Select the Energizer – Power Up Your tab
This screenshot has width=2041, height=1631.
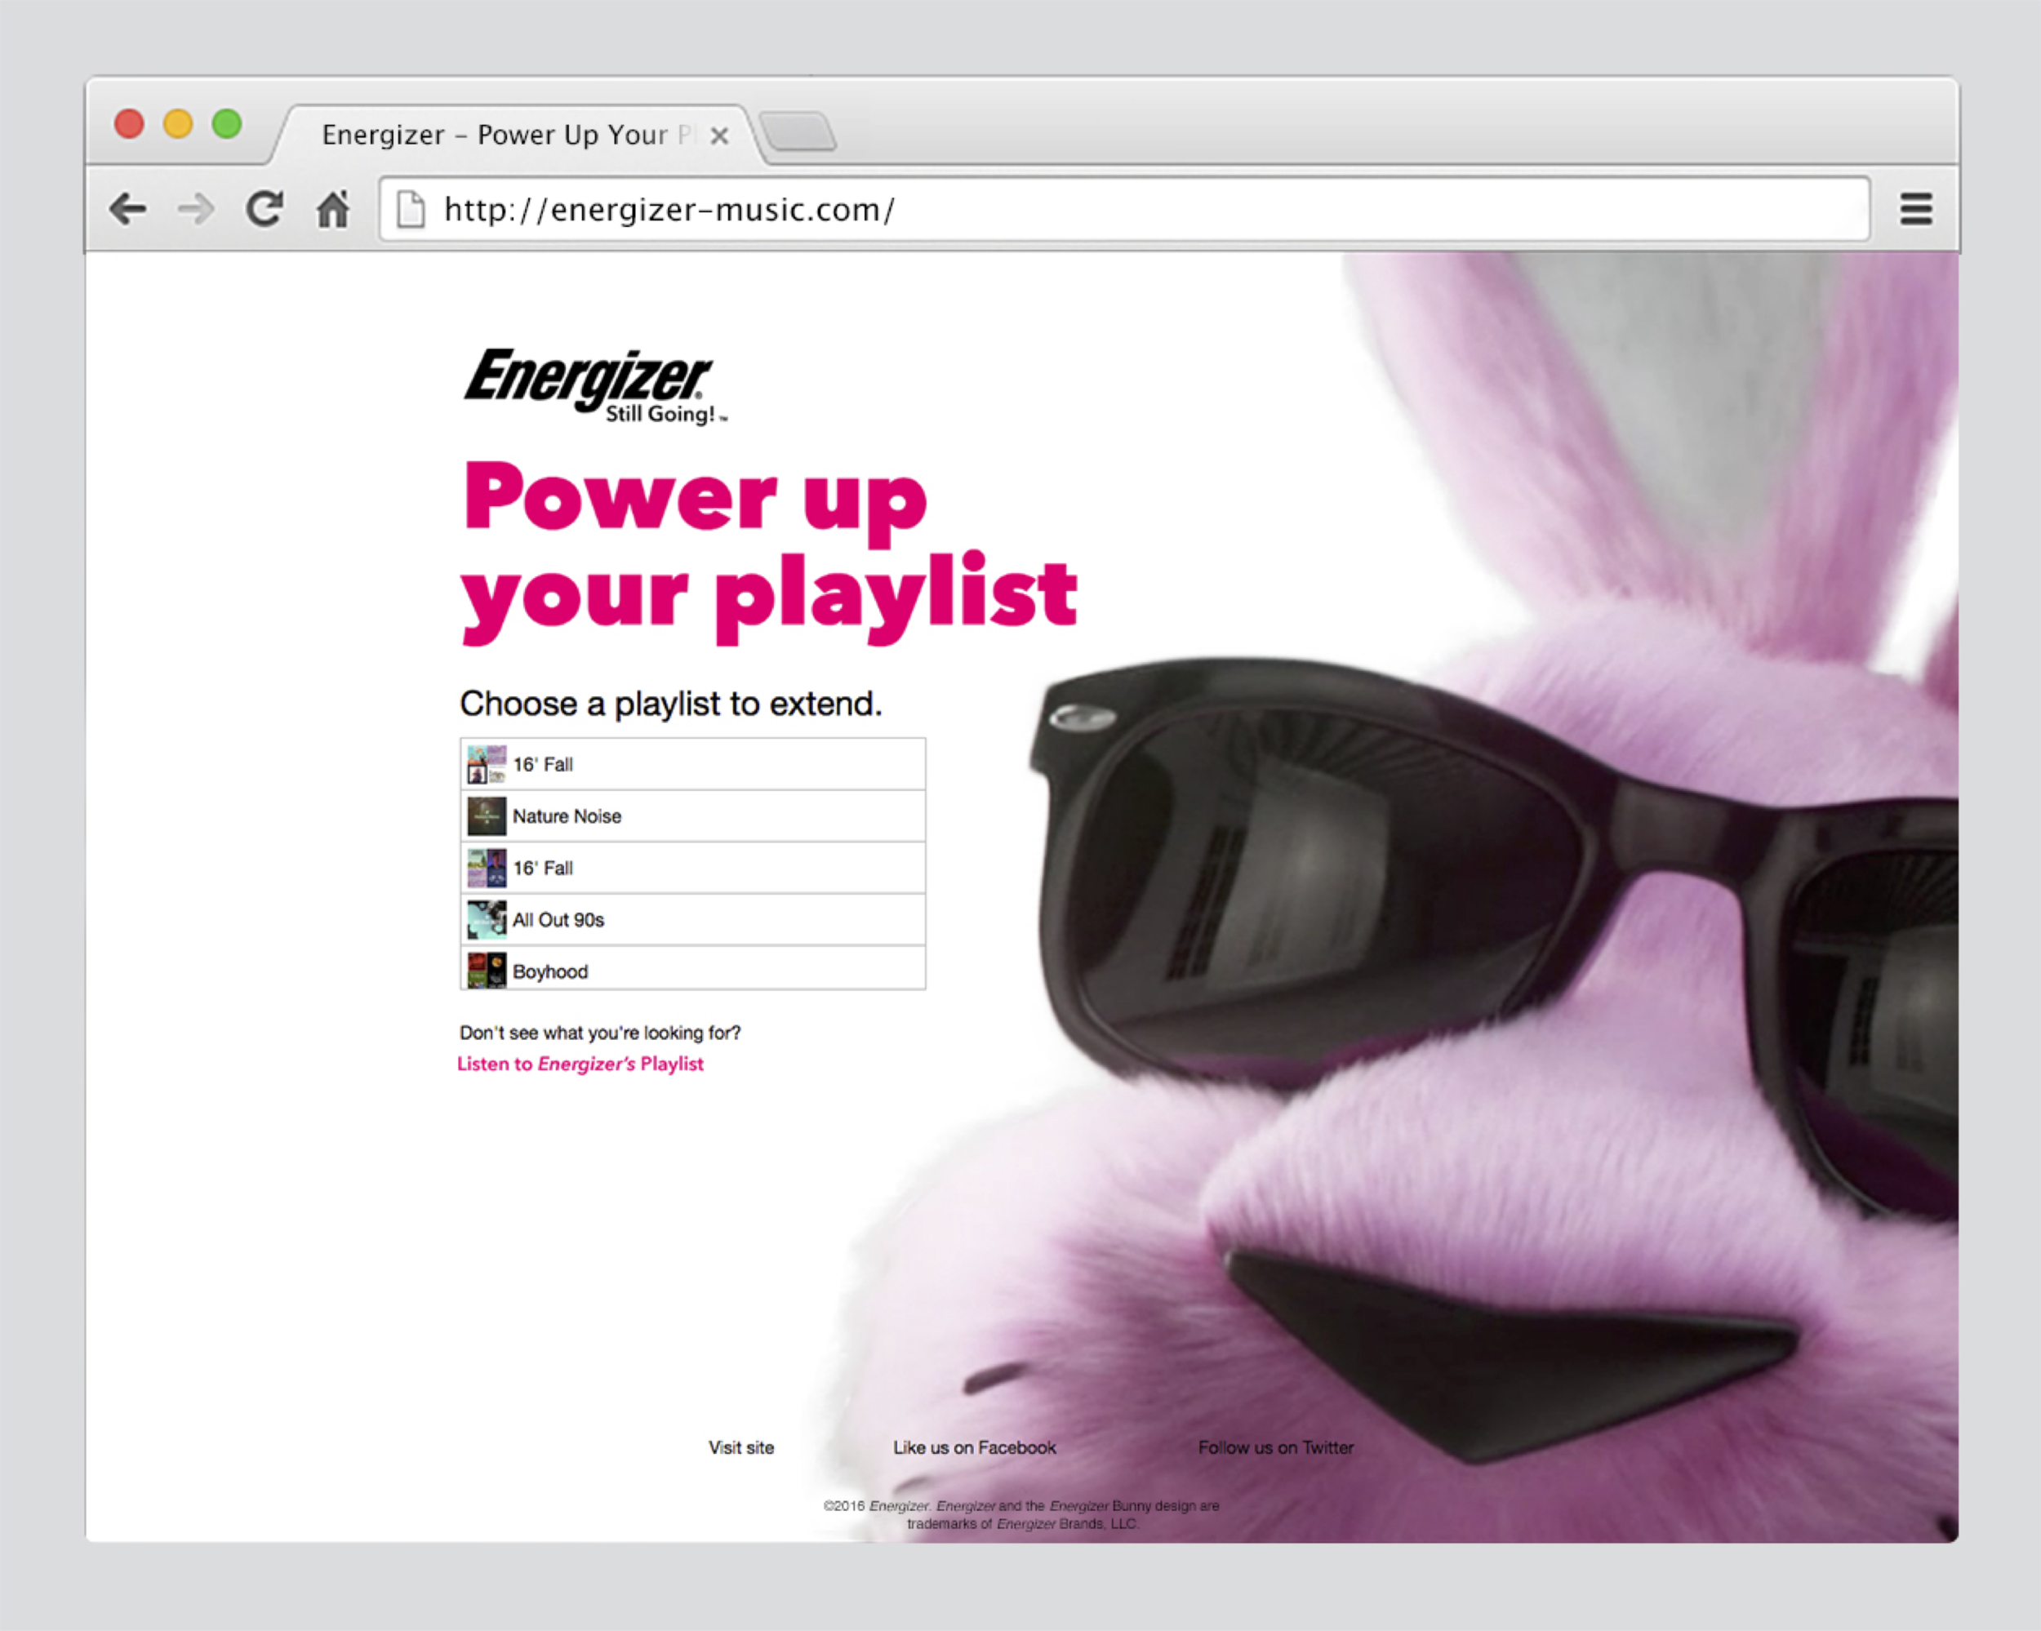[516, 136]
